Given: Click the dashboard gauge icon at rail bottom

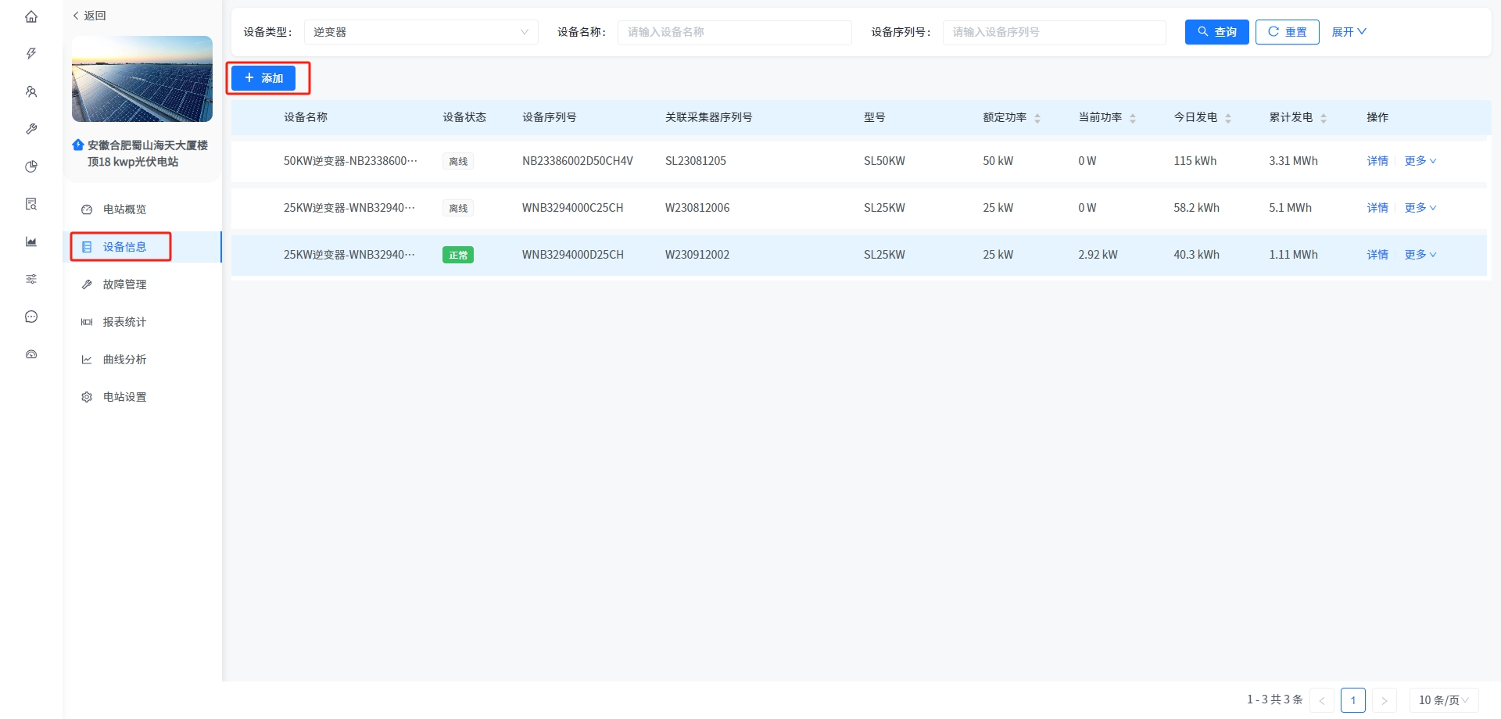Looking at the screenshot, I should (31, 354).
